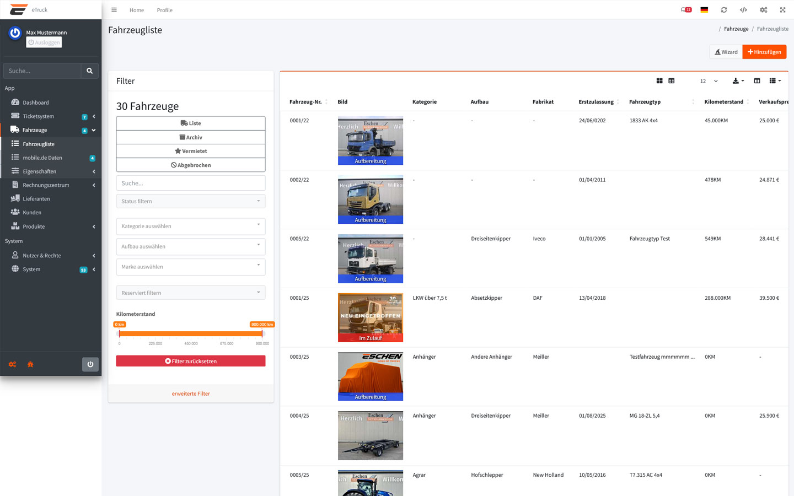The image size is (794, 496).
Task: Click the Kilometerstand slider right handle
Action: (x=262, y=333)
